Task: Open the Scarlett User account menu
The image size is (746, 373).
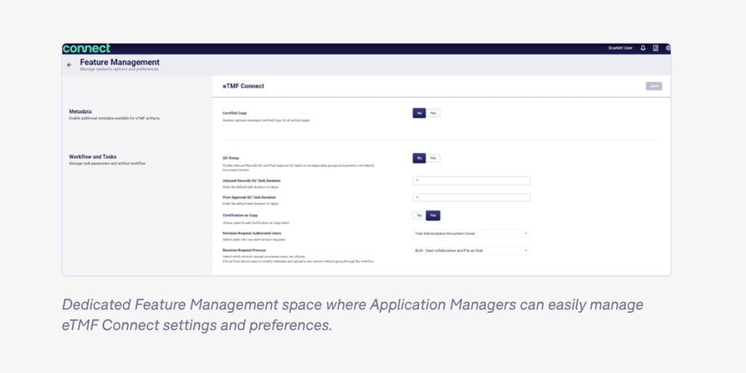Action: tap(621, 48)
